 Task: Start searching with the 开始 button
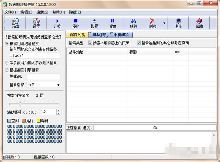pos(57,23)
